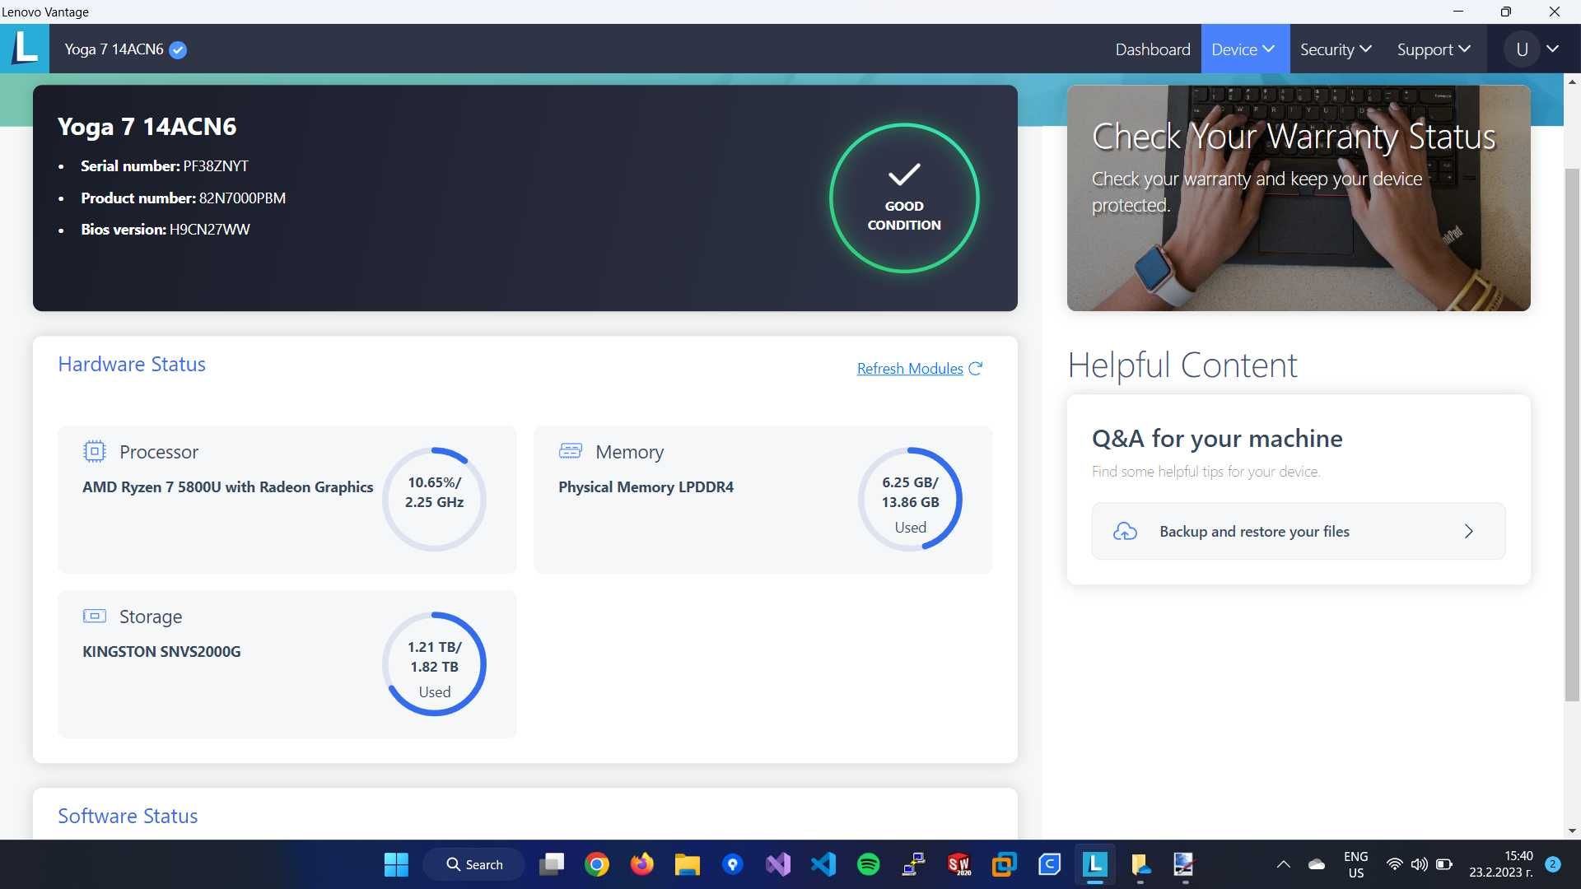
Task: Click the scrollbar down arrow
Action: pos(1572,831)
